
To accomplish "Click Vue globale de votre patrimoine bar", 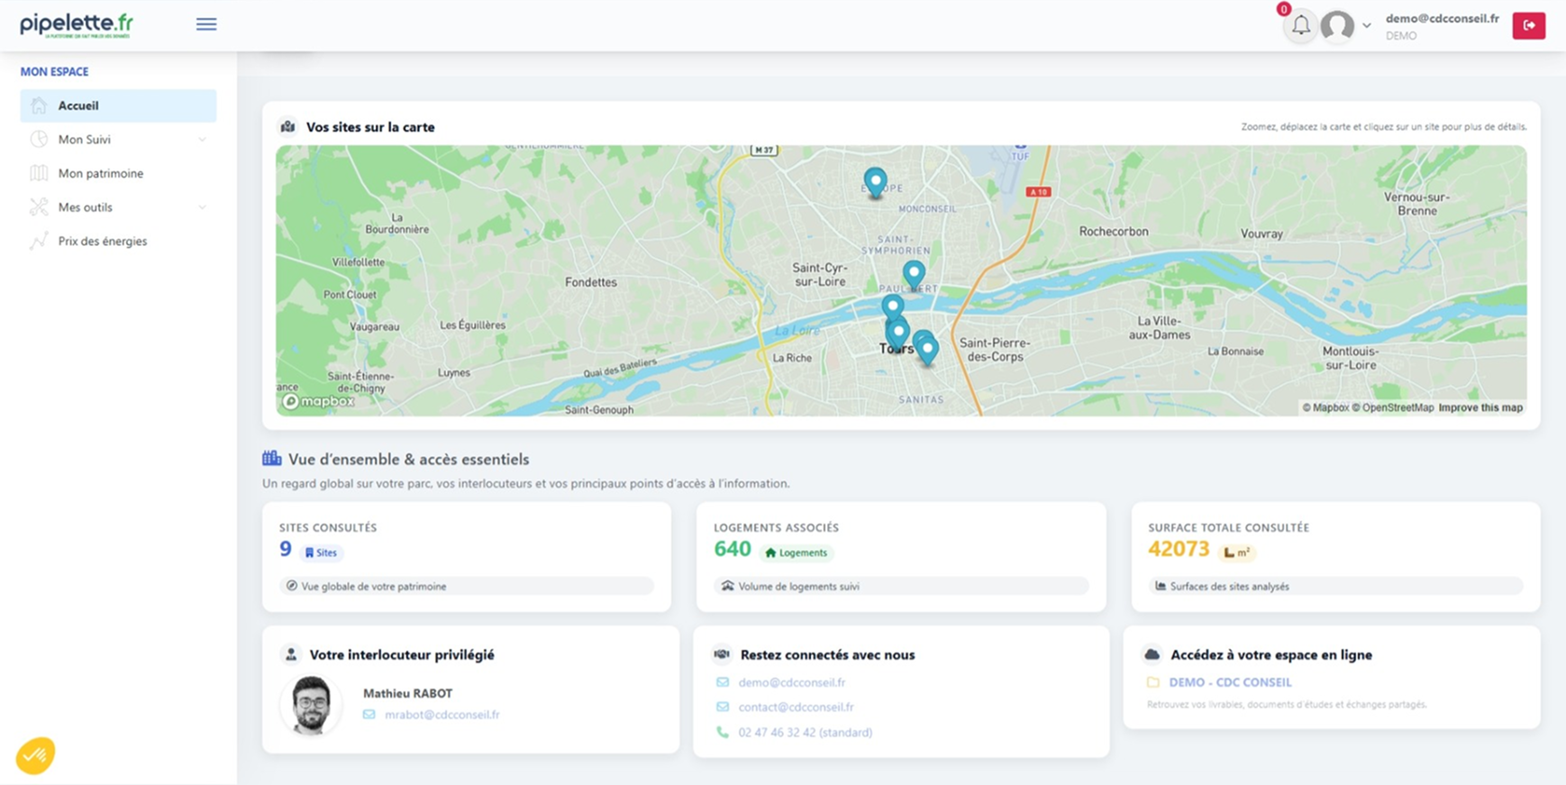I will pos(467,586).
